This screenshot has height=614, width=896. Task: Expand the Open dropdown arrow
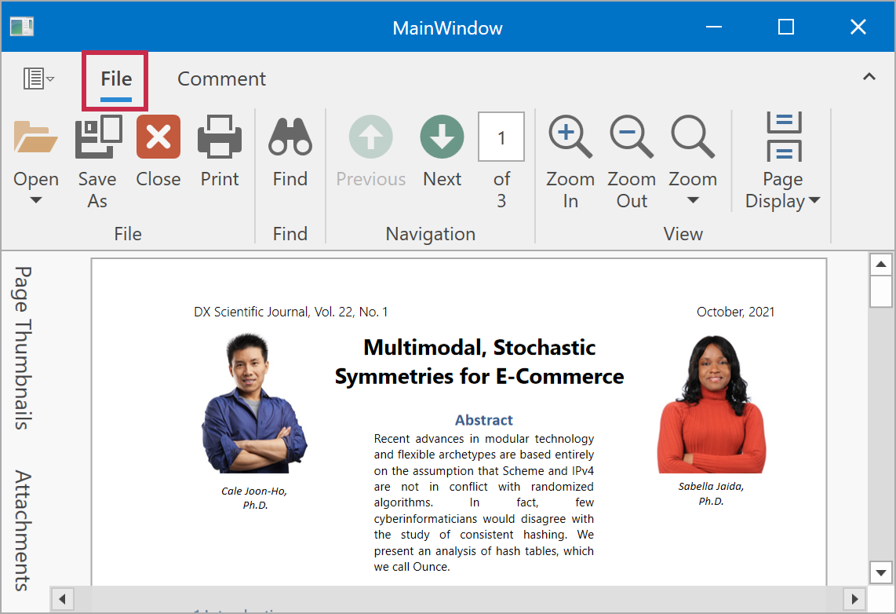click(x=36, y=200)
